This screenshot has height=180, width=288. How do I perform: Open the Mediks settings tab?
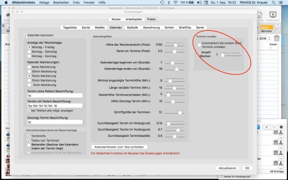pyautogui.click(x=100, y=27)
